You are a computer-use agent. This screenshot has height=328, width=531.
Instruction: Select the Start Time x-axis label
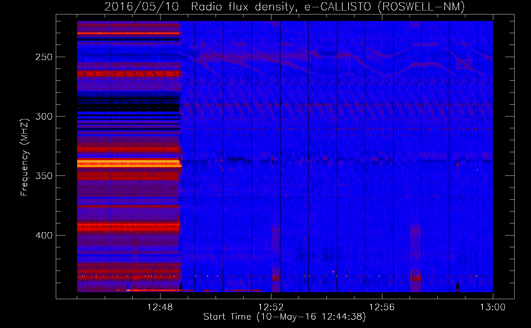pyautogui.click(x=285, y=317)
